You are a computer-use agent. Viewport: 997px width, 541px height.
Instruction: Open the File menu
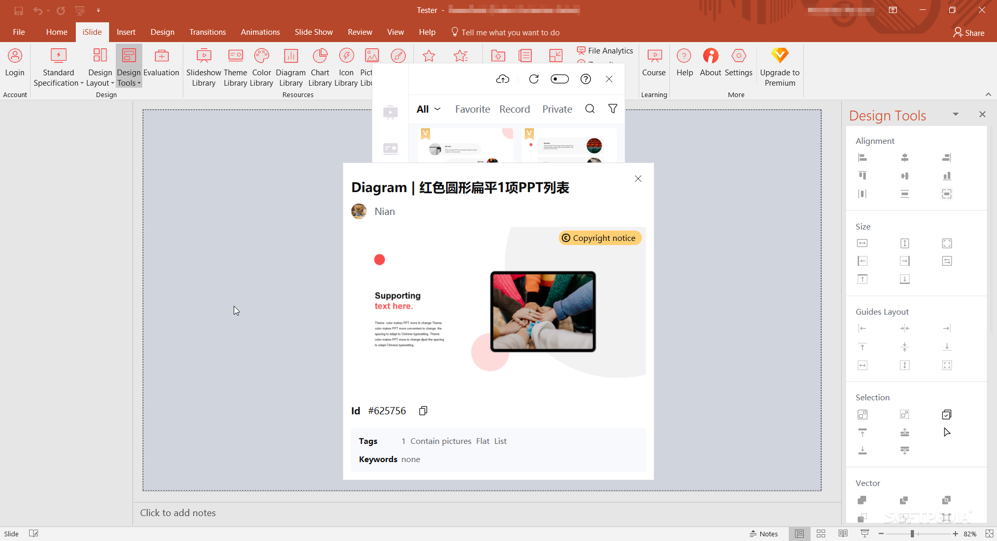coord(19,32)
